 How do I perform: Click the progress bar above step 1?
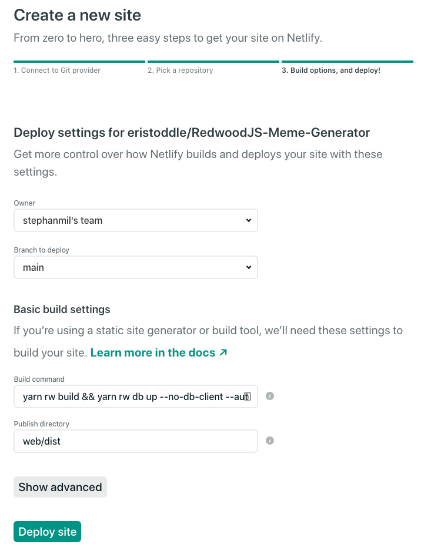click(x=79, y=61)
